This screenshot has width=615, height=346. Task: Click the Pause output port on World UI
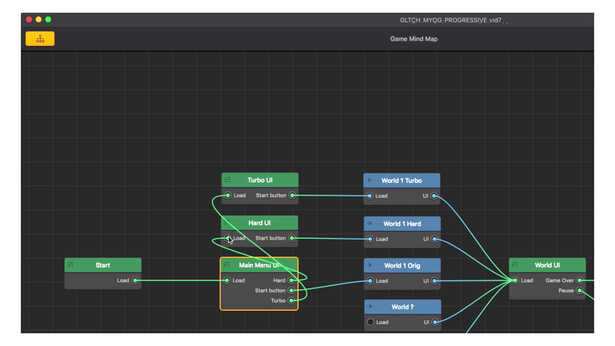(x=580, y=291)
